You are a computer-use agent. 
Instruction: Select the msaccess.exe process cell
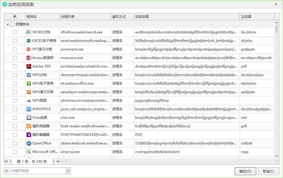click(x=85, y=58)
